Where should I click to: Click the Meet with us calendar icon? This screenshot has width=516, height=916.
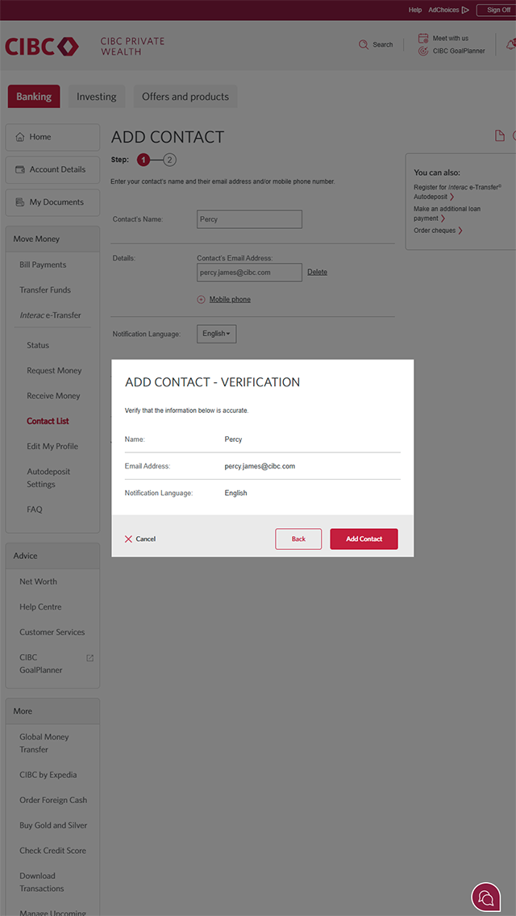point(423,39)
